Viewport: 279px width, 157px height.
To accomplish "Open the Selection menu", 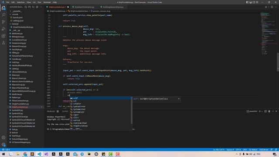I will point(20,2).
